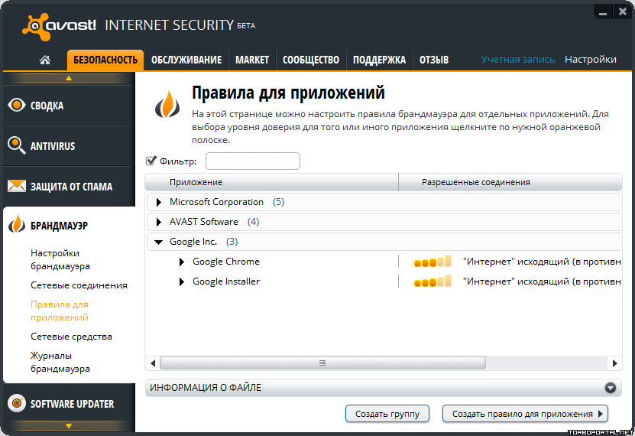Expand the Microsoft Corporation group
Screen dimensions: 635x436
(x=159, y=202)
